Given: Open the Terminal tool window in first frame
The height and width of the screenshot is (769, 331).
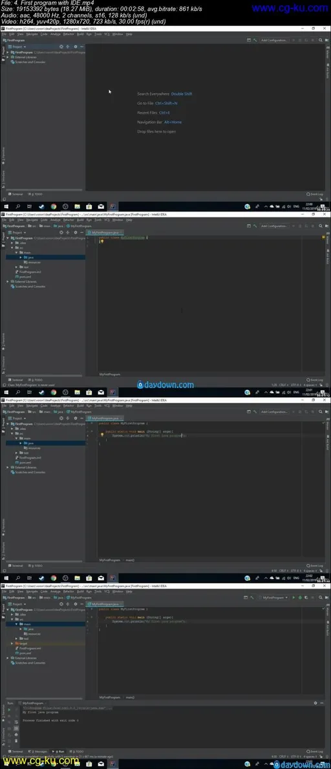Looking at the screenshot, I should 16,194.
